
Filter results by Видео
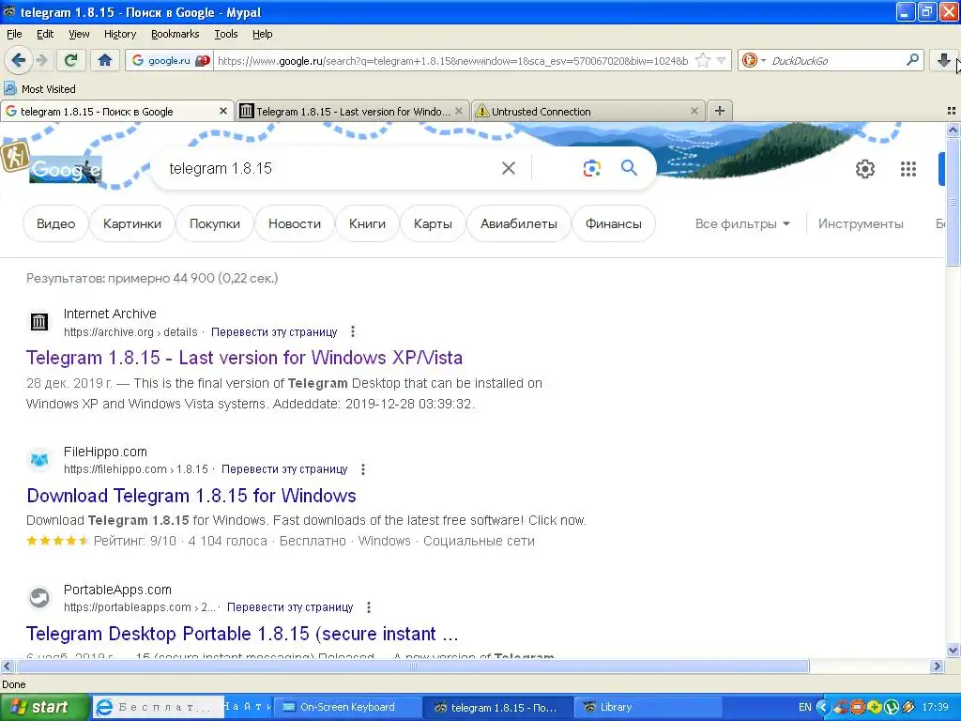(55, 223)
